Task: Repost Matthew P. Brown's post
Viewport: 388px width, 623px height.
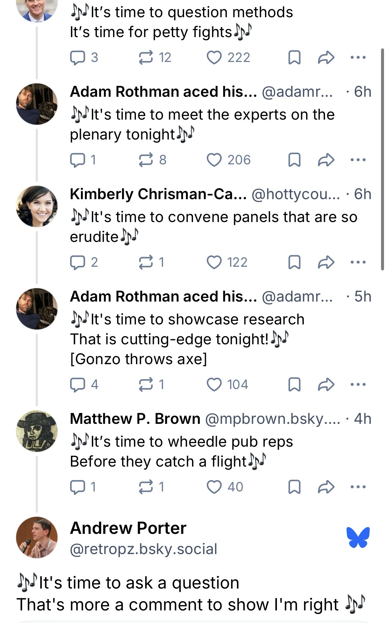Action: [146, 487]
